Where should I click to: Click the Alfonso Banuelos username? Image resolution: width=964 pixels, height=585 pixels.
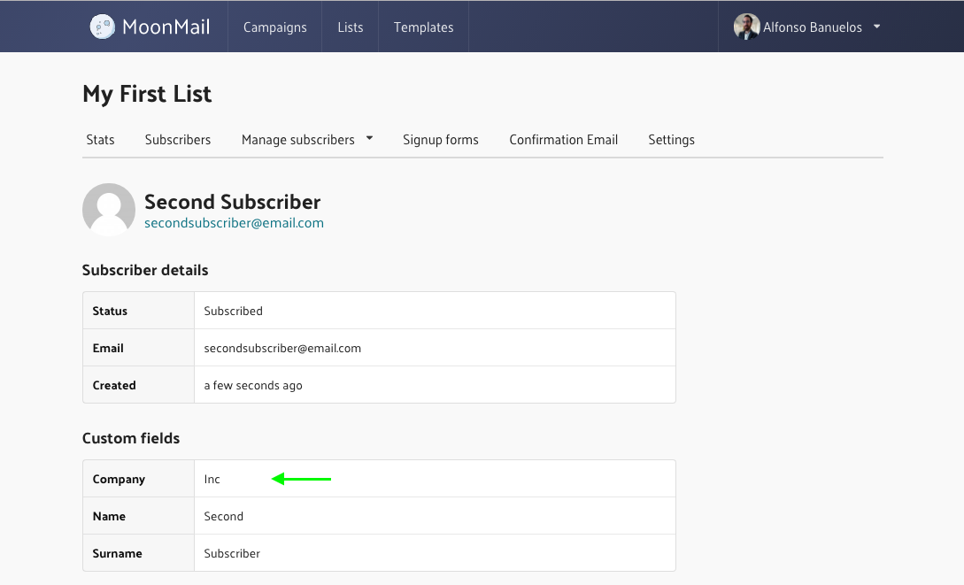coord(813,27)
